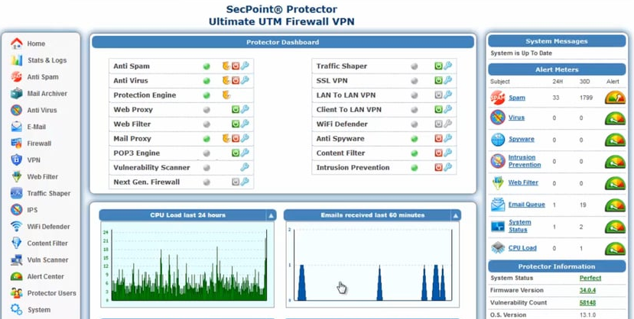634x319 pixels.
Task: Stop Anti Virus using red stop button
Action: (236, 81)
